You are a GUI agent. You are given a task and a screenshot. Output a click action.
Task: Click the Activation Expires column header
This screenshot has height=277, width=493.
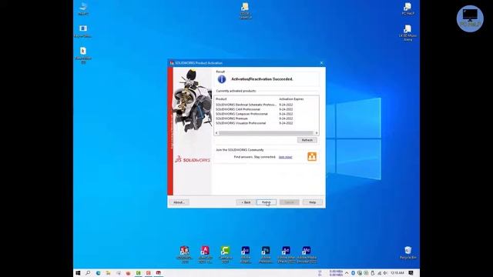pyautogui.click(x=291, y=99)
